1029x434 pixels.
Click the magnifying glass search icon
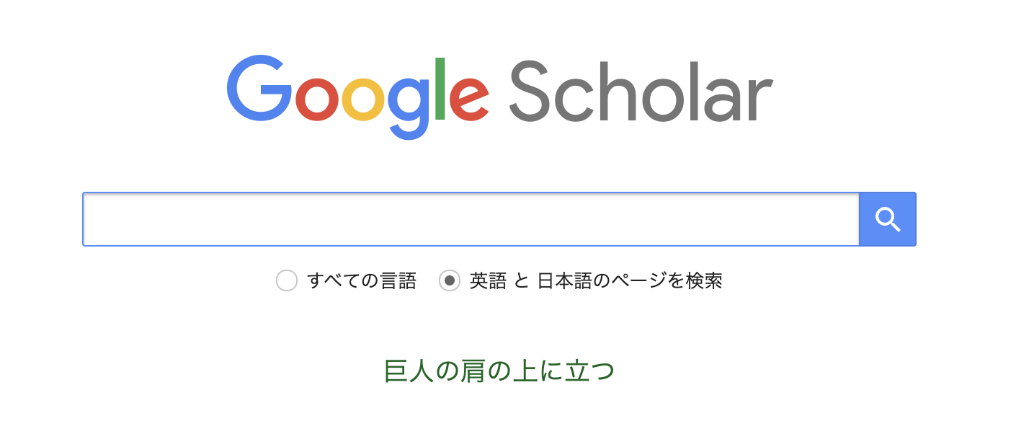pyautogui.click(x=888, y=219)
